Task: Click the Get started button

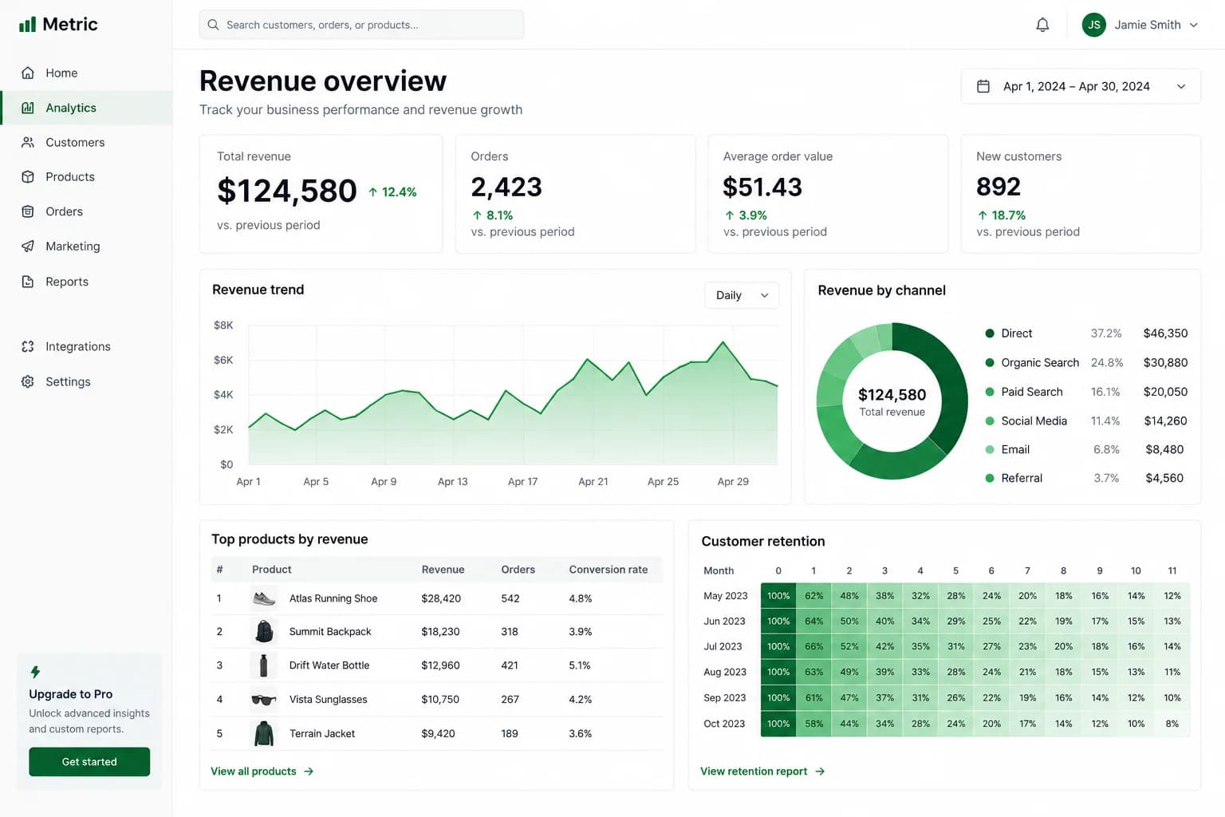Action: pyautogui.click(x=89, y=762)
